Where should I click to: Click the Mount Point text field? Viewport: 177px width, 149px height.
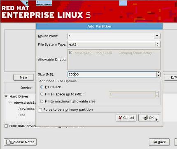(x=111, y=36)
